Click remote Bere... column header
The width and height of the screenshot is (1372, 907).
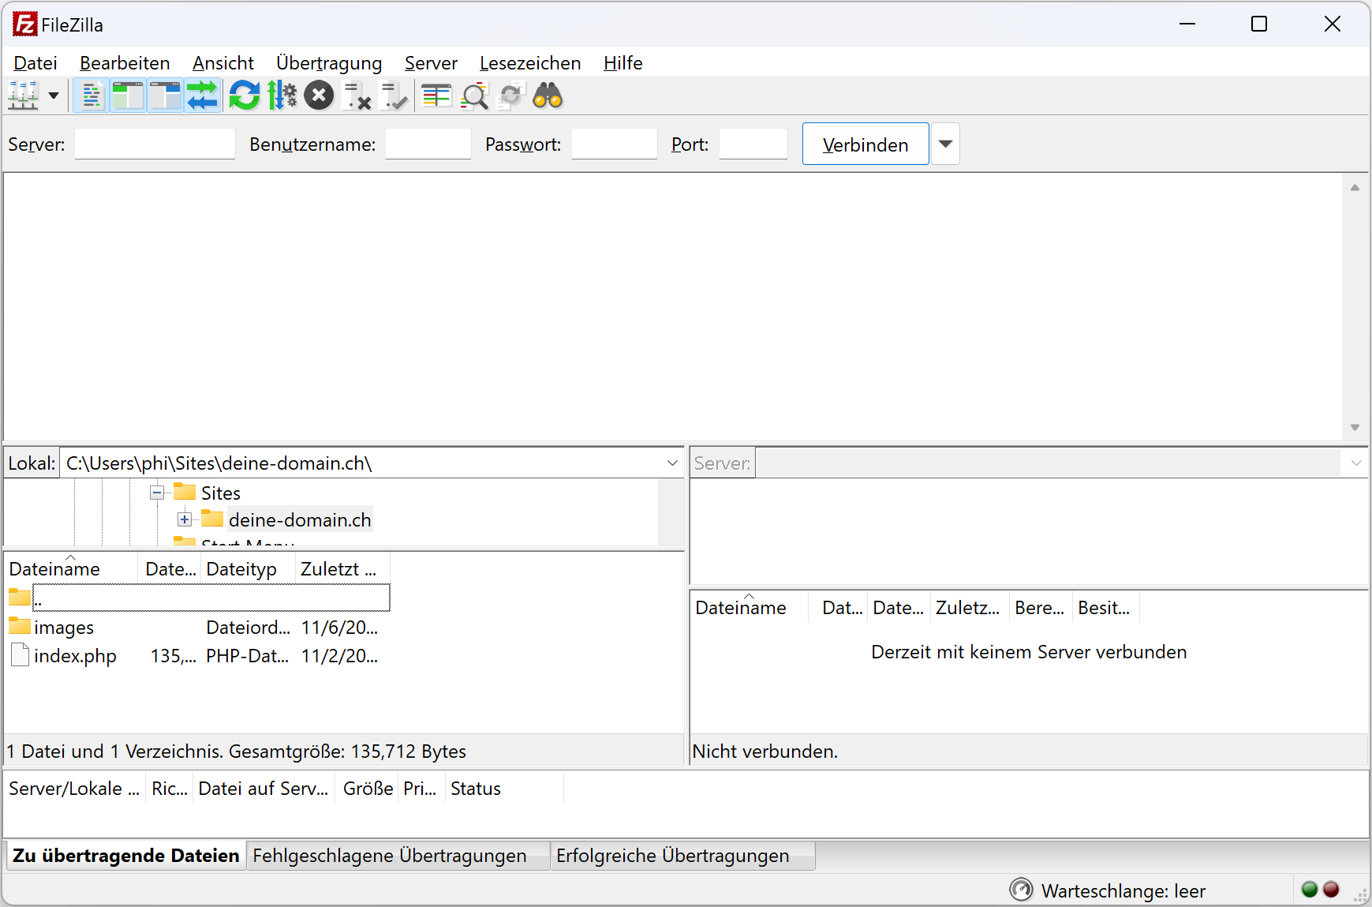pos(1041,608)
